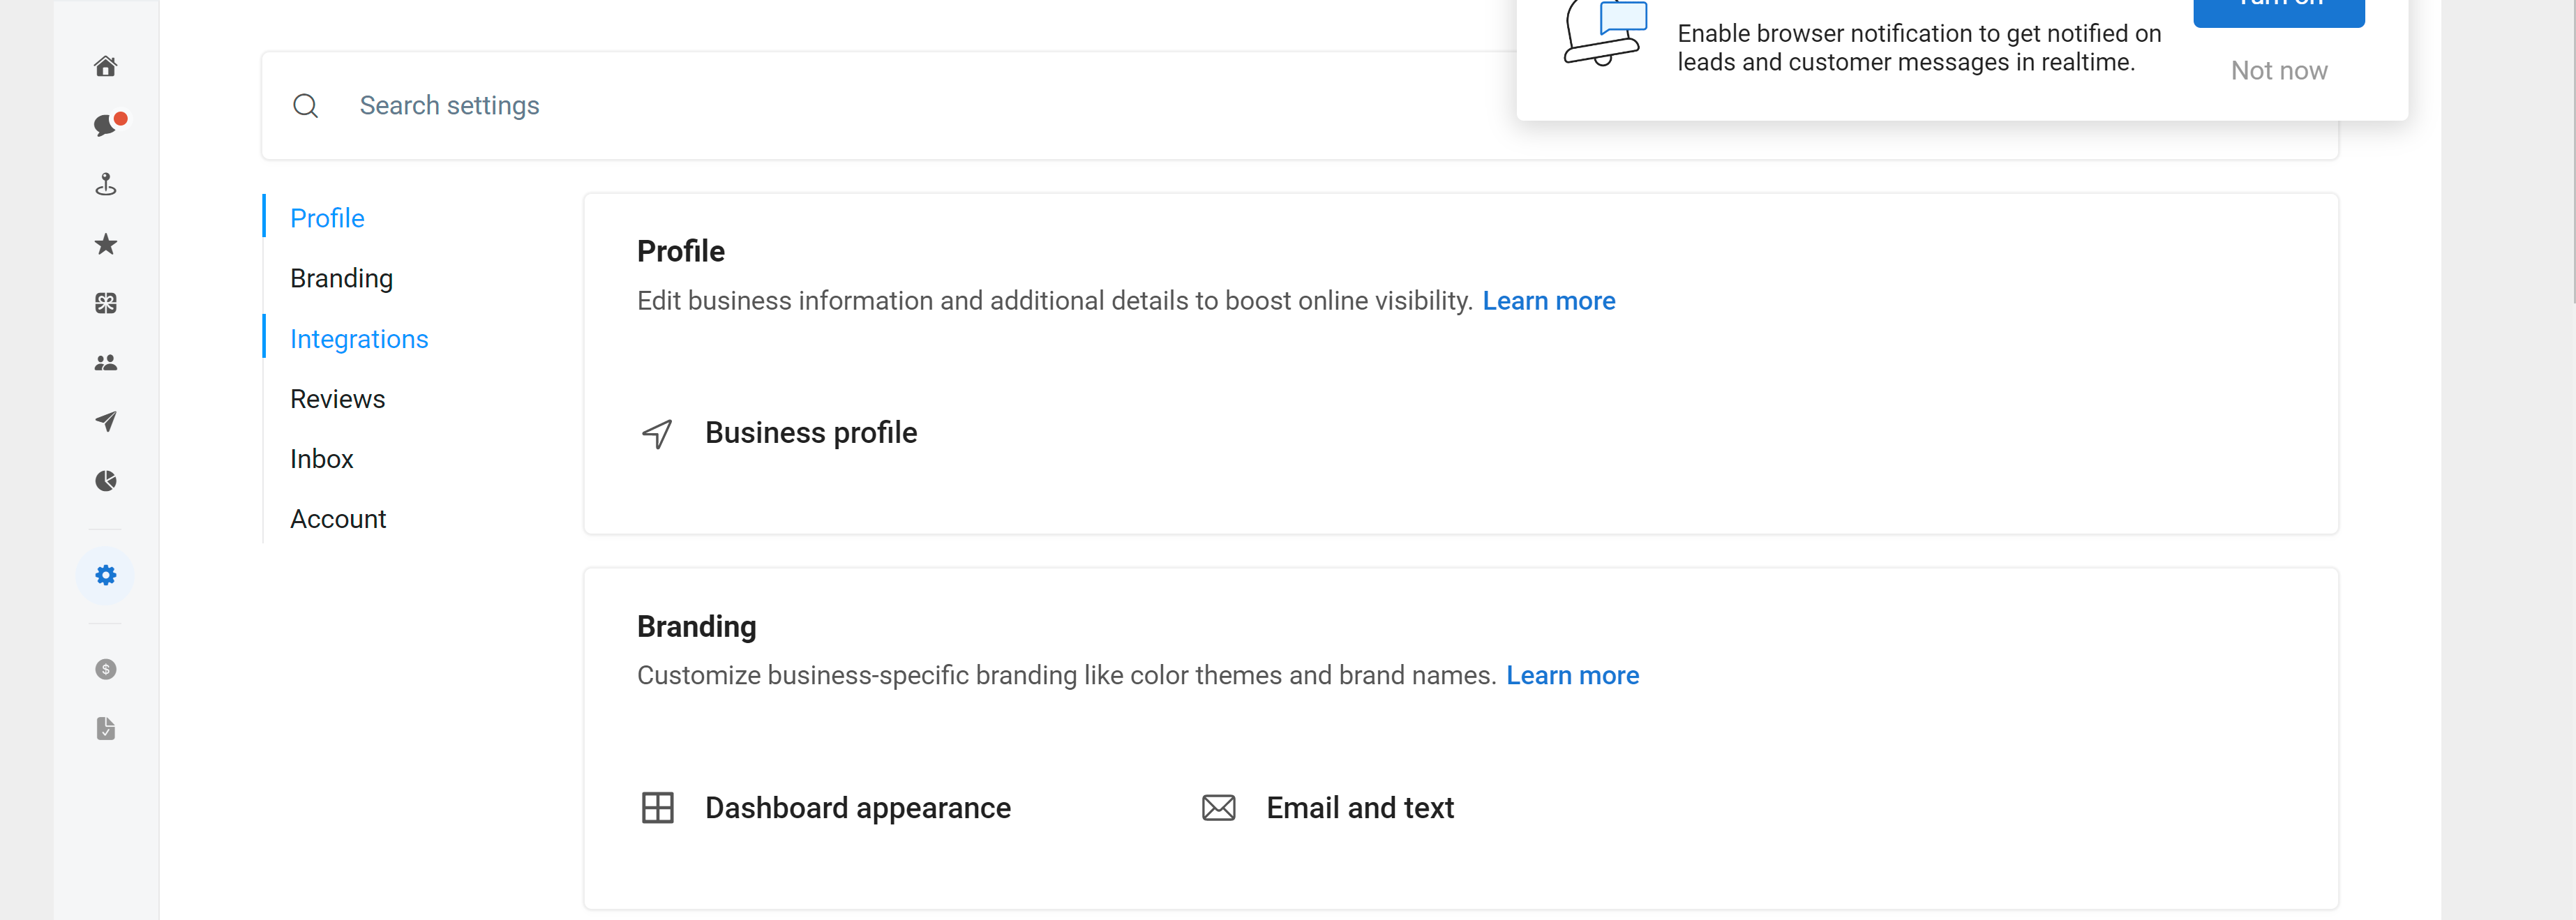Click the dollar coin icon
The image size is (2576, 920).
pos(106,669)
